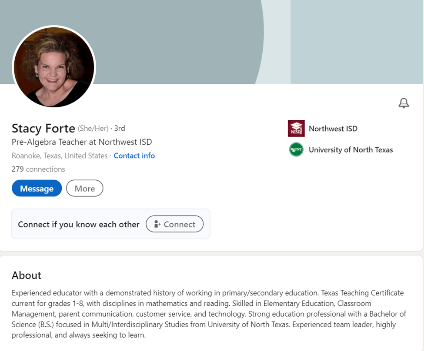Click the Stacy Forte profile name
The height and width of the screenshot is (351, 424).
tap(43, 128)
